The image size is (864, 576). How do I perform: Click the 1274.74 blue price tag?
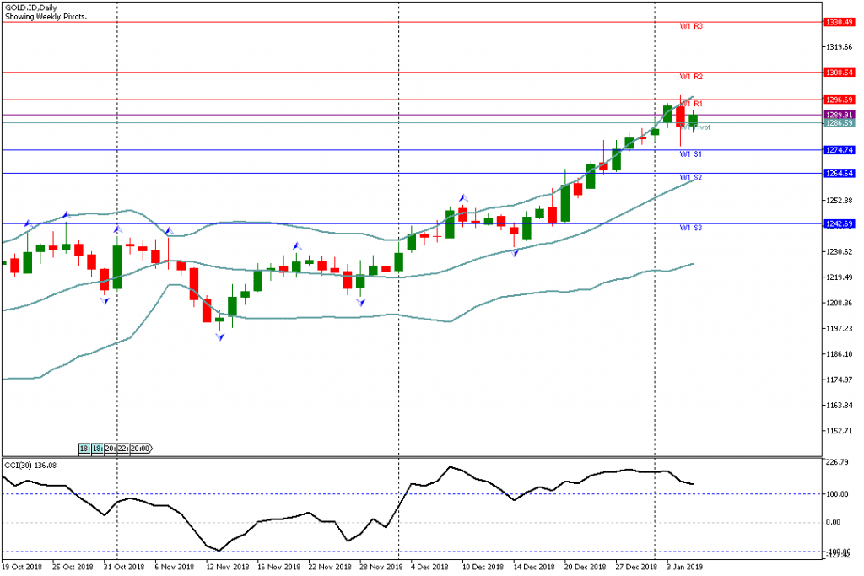[x=841, y=150]
